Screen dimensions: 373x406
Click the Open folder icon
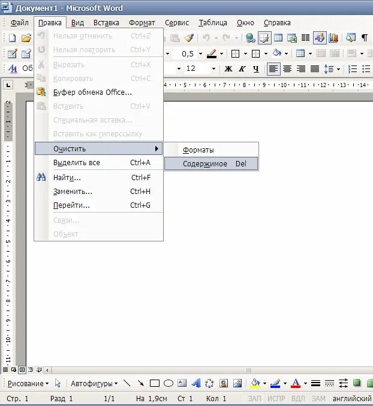(26, 38)
